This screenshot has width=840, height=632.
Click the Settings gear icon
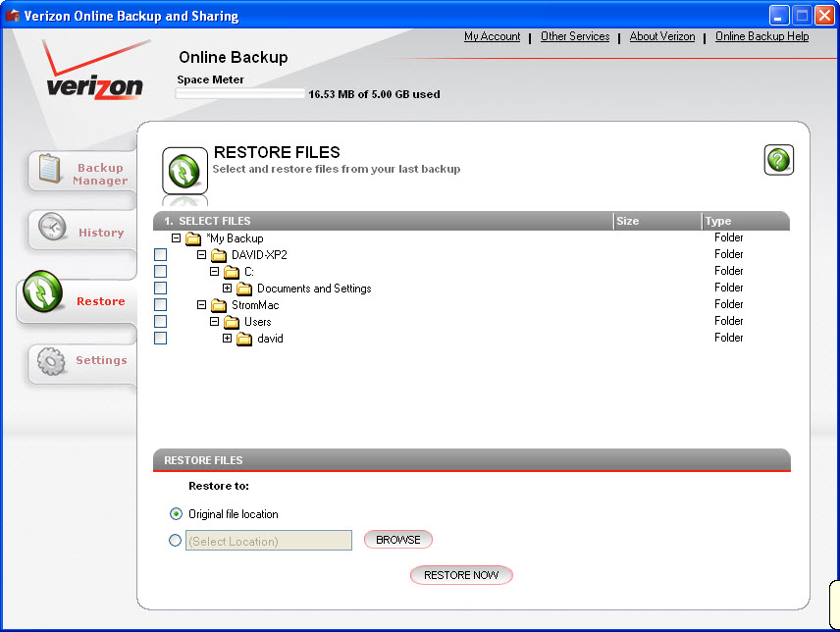coord(51,360)
